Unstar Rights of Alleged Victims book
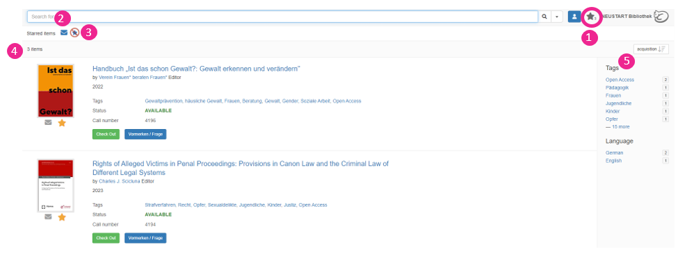The width and height of the screenshot is (694, 256). click(62, 216)
